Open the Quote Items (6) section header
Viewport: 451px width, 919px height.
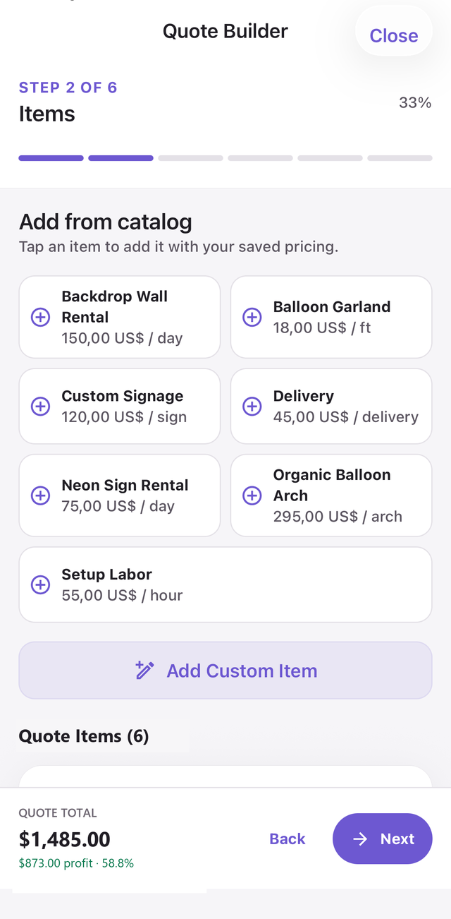pos(84,736)
